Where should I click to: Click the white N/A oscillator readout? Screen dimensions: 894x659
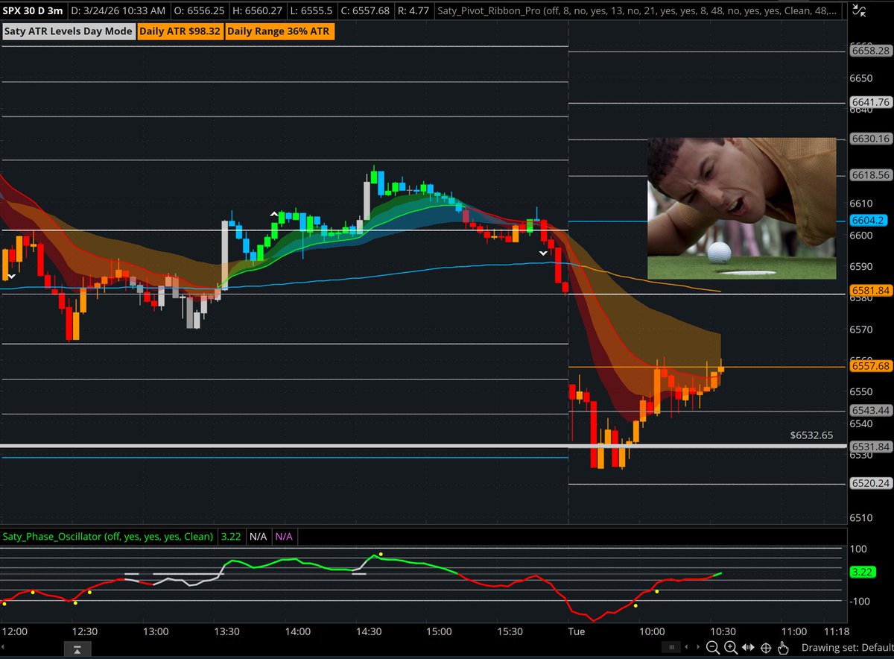(x=258, y=536)
